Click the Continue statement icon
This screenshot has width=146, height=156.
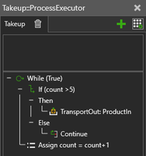[x=54, y=134]
